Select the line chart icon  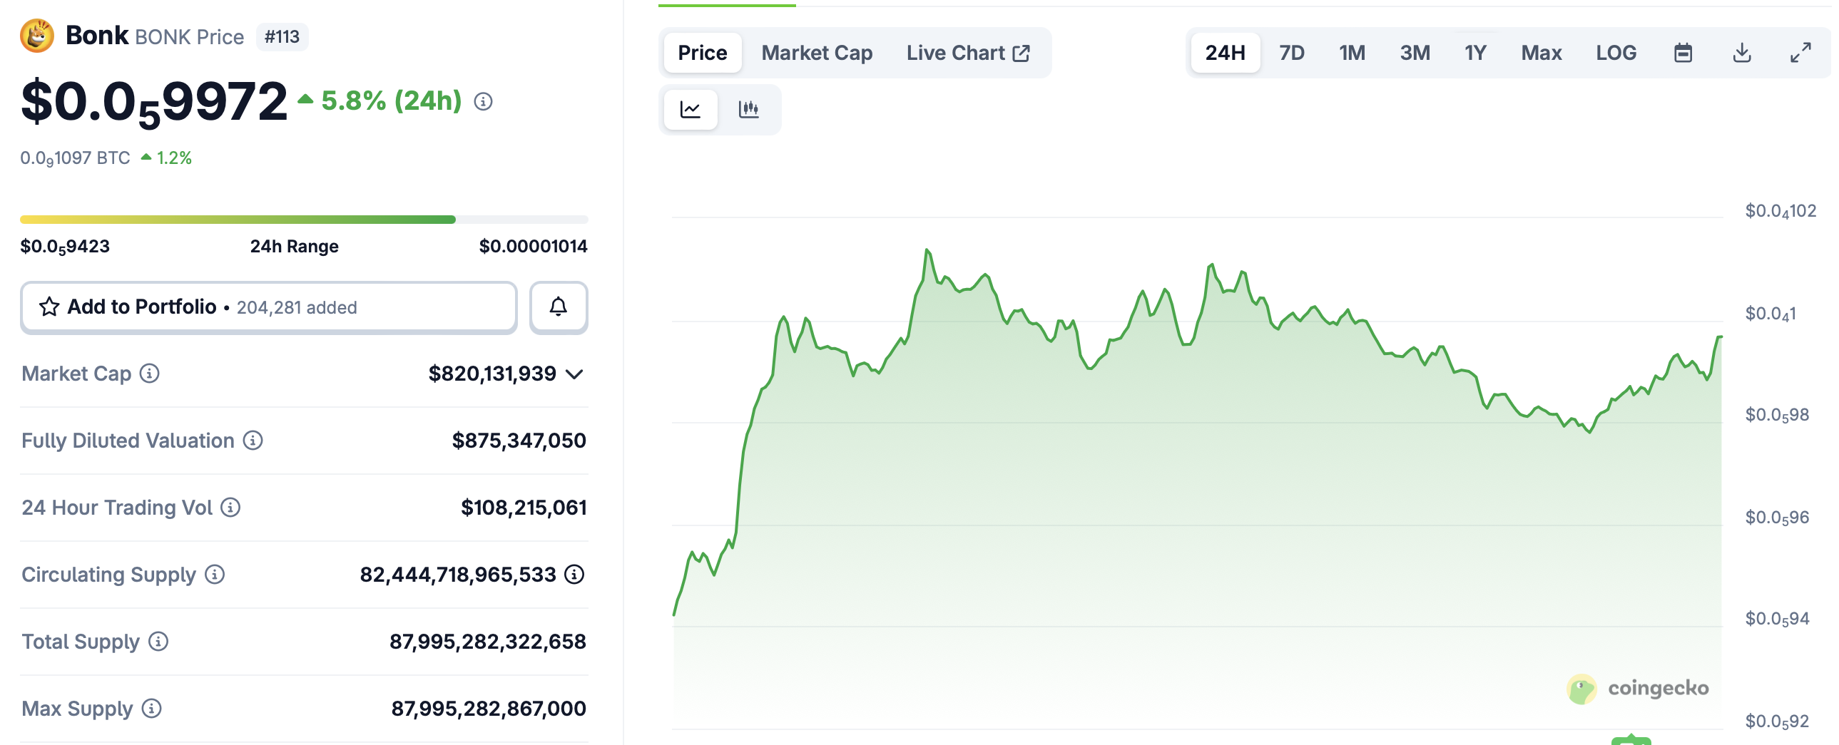(690, 109)
